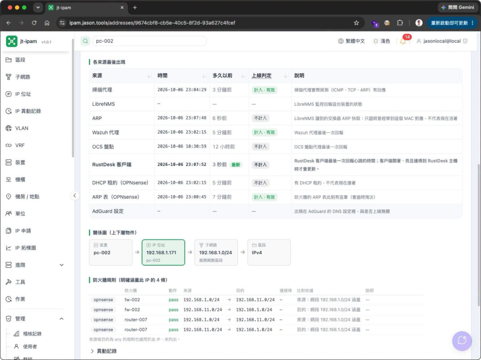Click the 最新 tag in RustDesk row
481x360 pixels.
pyautogui.click(x=236, y=165)
